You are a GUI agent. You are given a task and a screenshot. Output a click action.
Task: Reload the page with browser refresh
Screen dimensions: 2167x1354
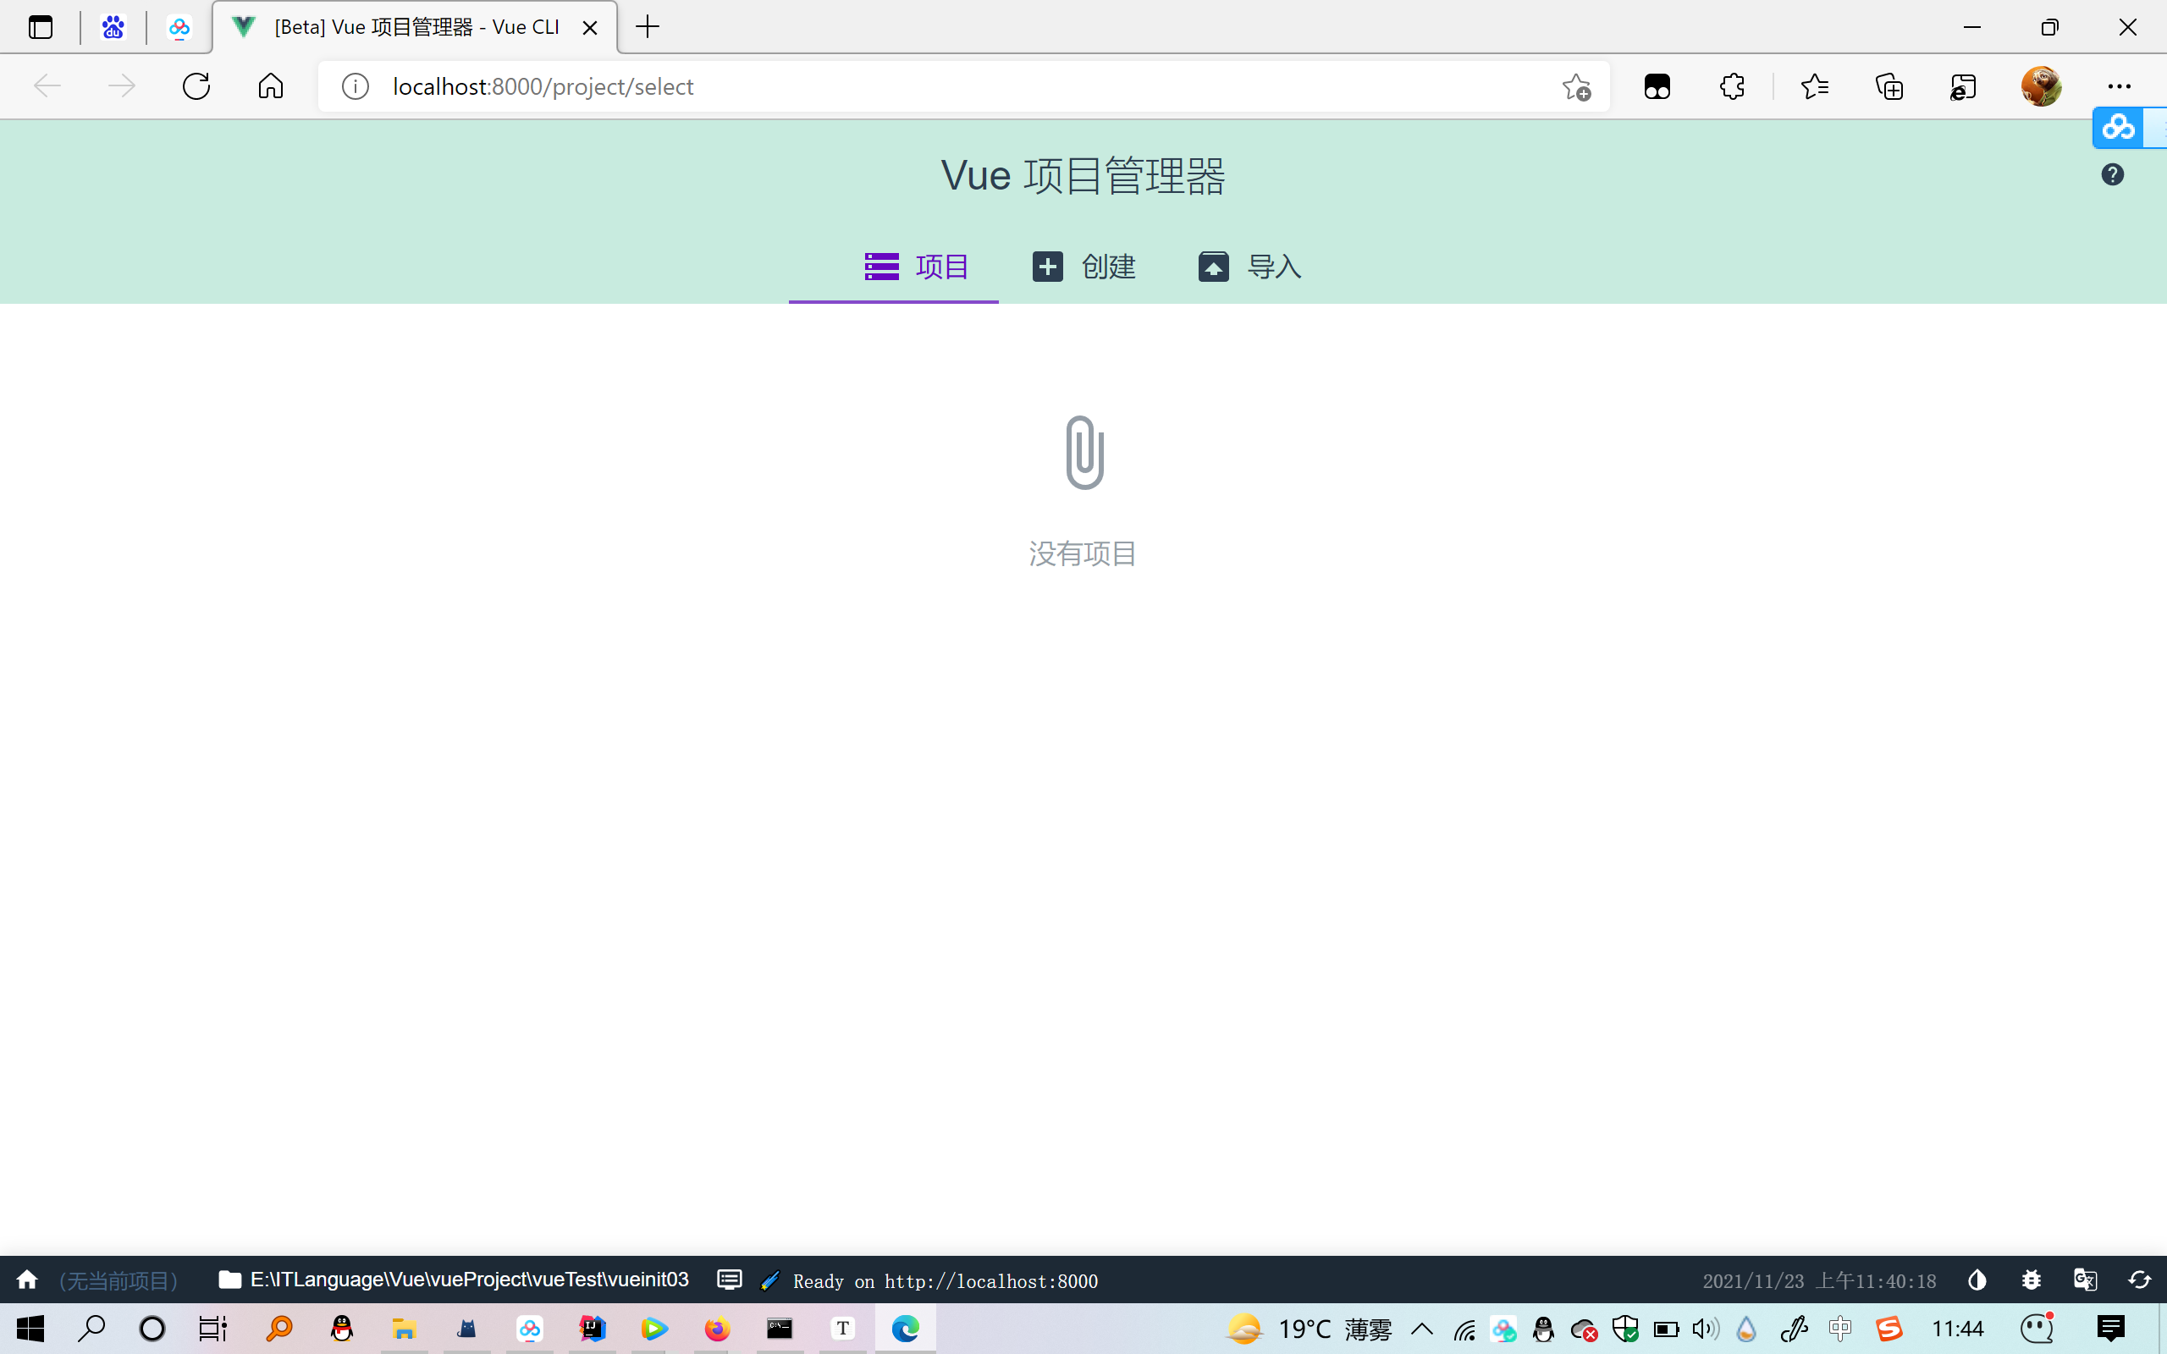[x=196, y=86]
